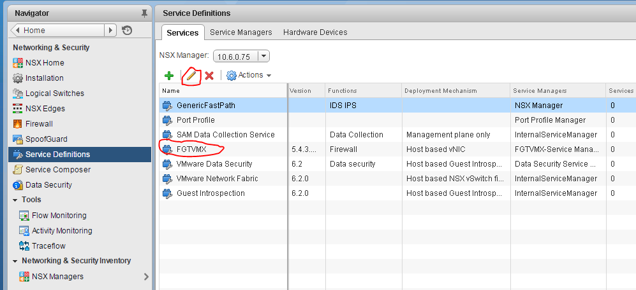Screen dimensions: 636x290
Task: Select the VMware Network Fabric row
Action: pyautogui.click(x=397, y=179)
